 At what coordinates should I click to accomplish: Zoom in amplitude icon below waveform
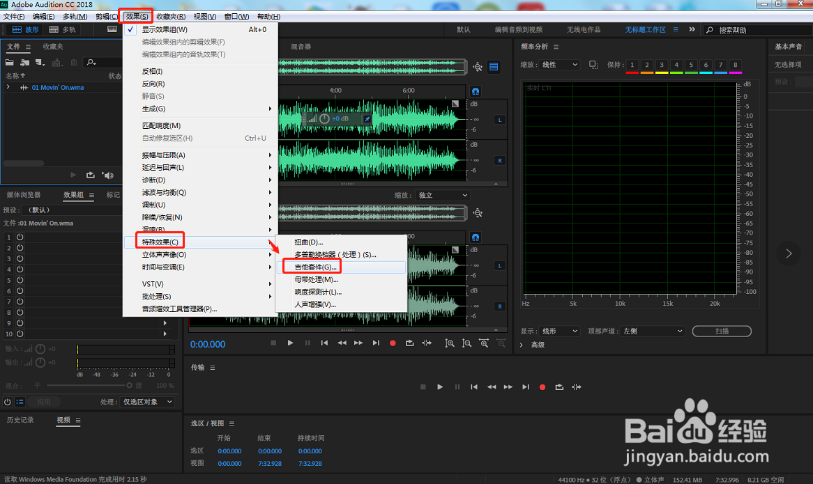pos(450,343)
